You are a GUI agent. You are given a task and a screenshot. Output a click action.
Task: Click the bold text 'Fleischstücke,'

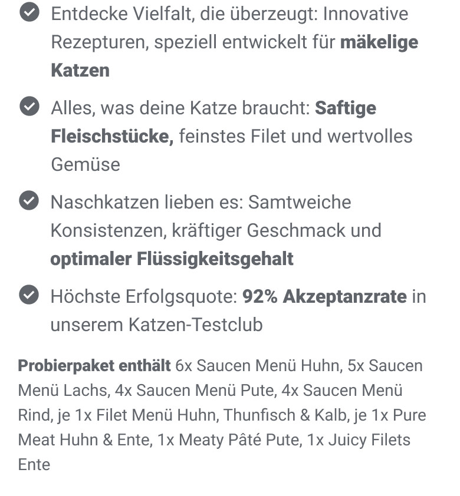tap(112, 136)
